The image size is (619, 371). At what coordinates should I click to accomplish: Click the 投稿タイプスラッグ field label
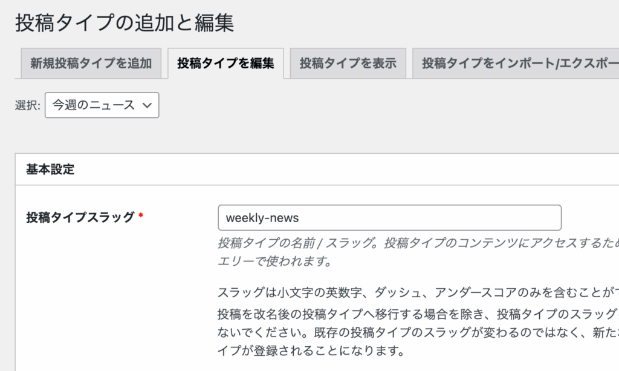tap(80, 217)
